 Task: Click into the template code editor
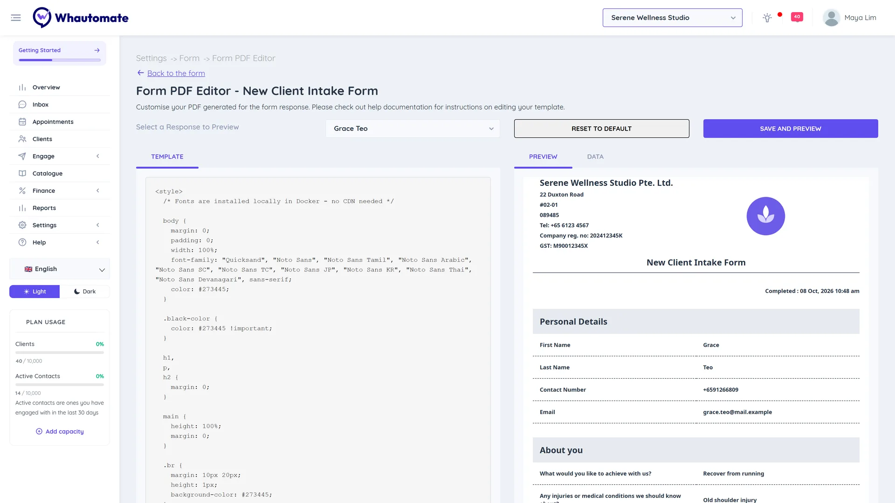318,340
